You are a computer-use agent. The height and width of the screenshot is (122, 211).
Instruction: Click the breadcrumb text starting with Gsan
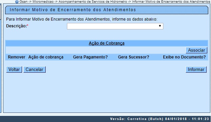click(x=115, y=2)
